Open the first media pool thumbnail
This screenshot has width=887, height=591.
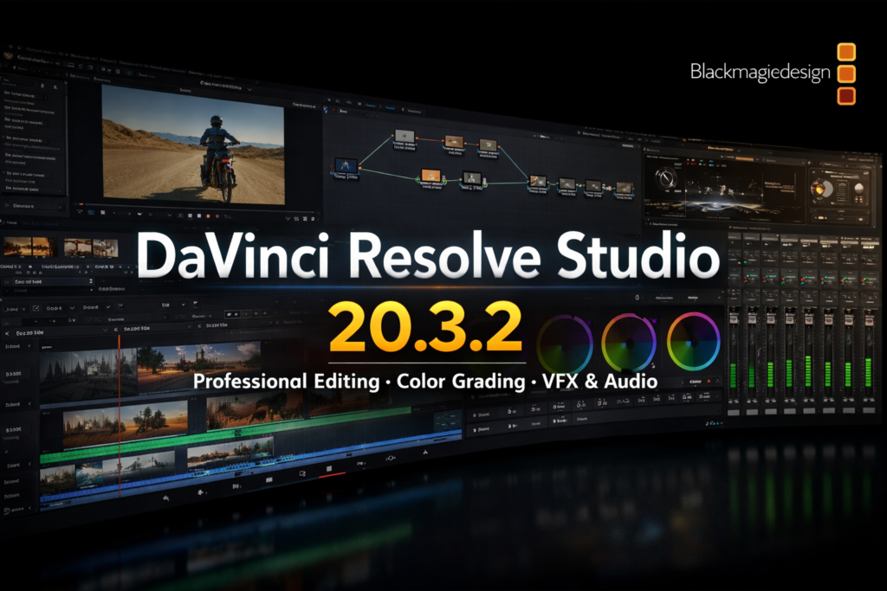tap(17, 247)
